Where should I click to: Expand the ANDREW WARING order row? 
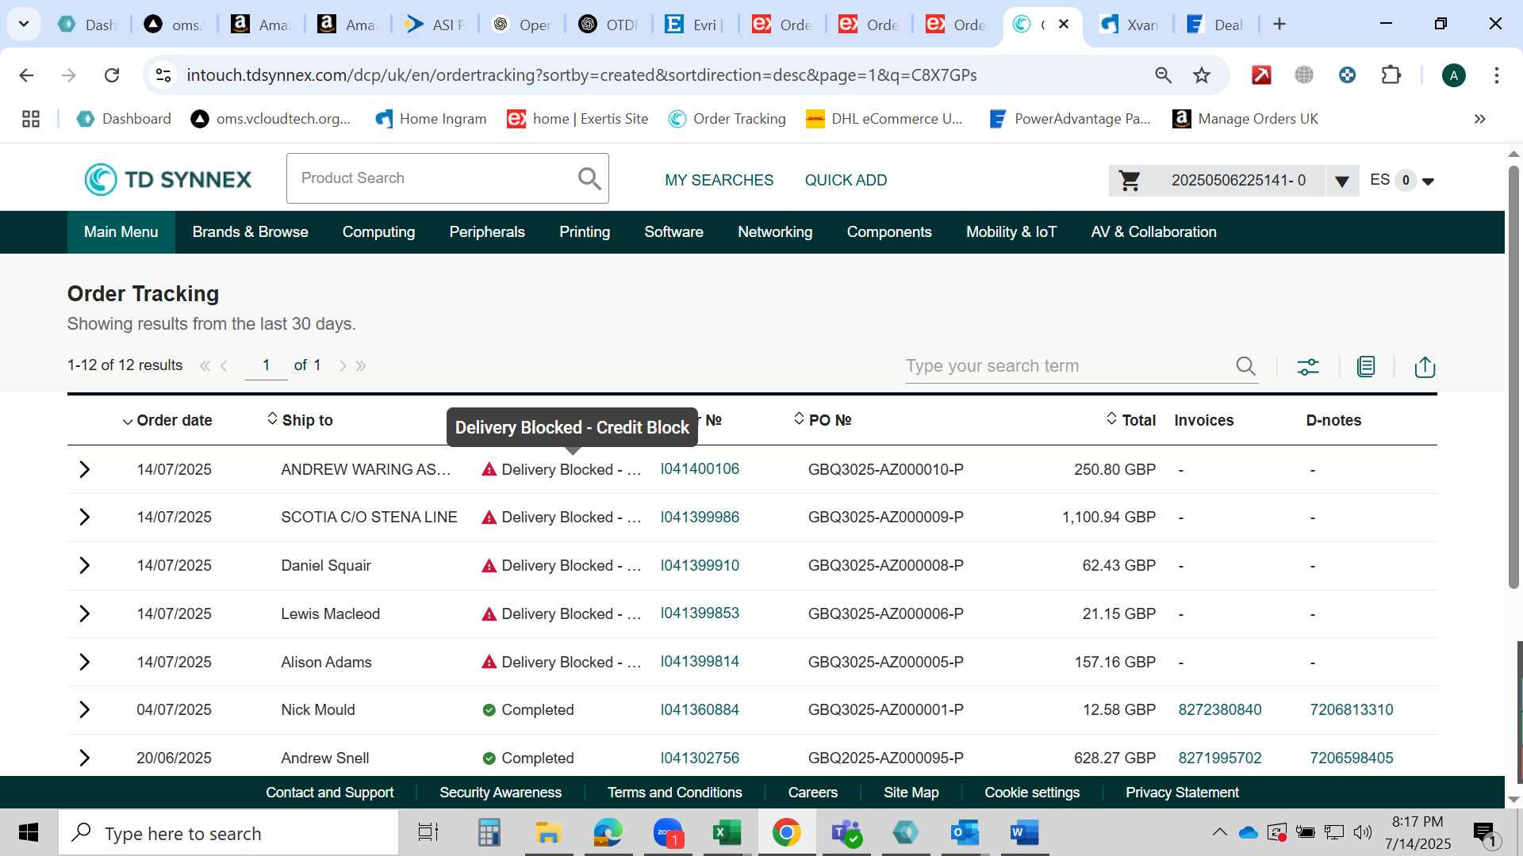pos(84,469)
